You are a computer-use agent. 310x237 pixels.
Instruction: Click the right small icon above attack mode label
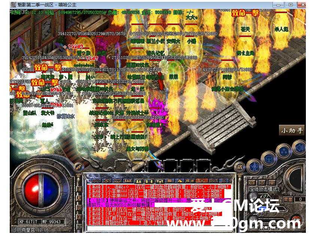tap(273, 182)
